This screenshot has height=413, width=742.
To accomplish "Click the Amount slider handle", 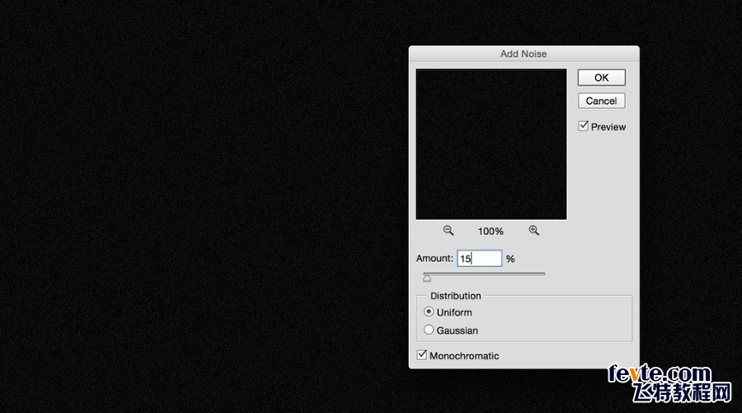I will [x=427, y=279].
